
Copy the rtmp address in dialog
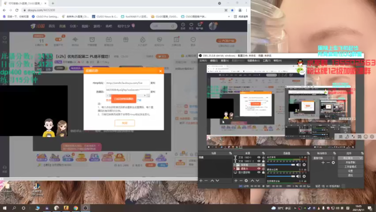pyautogui.click(x=153, y=83)
